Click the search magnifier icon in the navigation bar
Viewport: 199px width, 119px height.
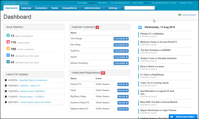coord(153,8)
